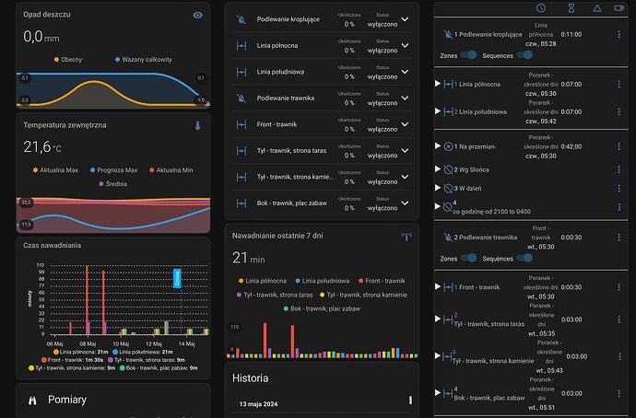Click the triangle alert icon in header
Image resolution: width=636 pixels, height=418 pixels.
596,8
